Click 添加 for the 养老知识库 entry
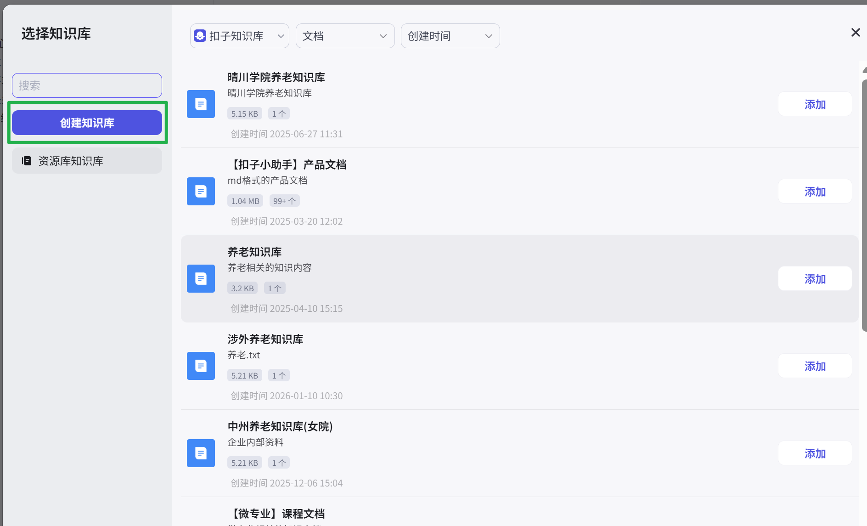This screenshot has width=867, height=526. click(815, 278)
